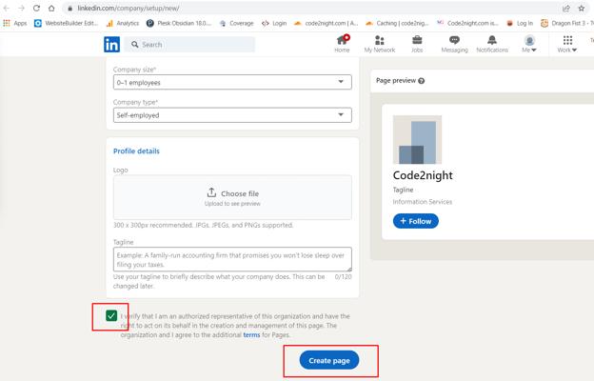
Task: Open the Notifications bell icon
Action: pos(492,40)
